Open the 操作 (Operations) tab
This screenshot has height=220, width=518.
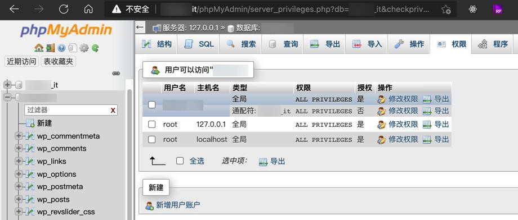[409, 44]
